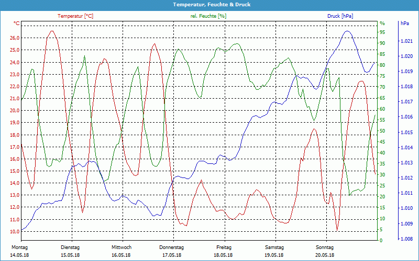Screen dimensions: 419x261
Task: Click the '65' humidity axis value
Action: [382, 98]
